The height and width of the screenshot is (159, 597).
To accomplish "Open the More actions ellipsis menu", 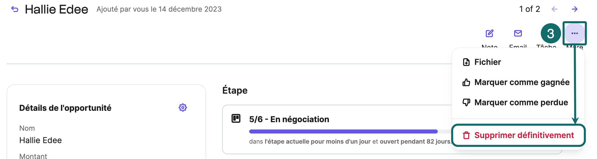I will [575, 33].
